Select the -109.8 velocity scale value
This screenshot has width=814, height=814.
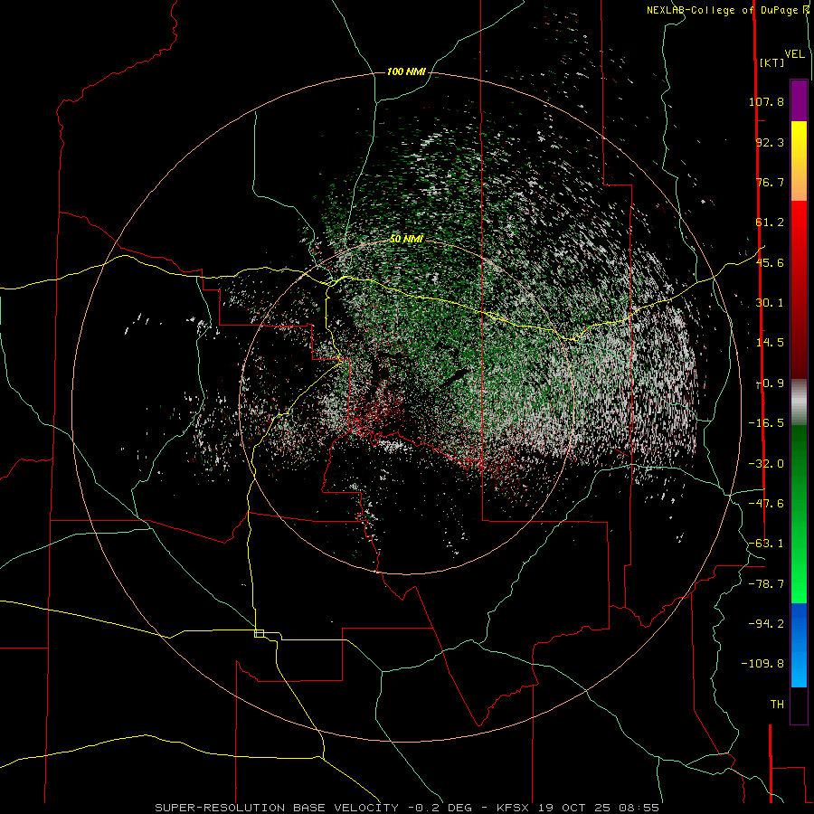coord(762,664)
